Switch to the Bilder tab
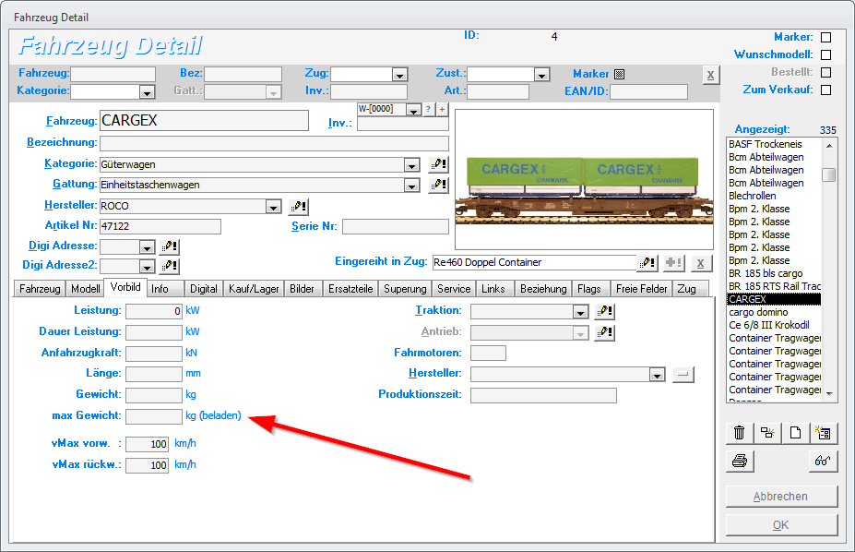 303,289
